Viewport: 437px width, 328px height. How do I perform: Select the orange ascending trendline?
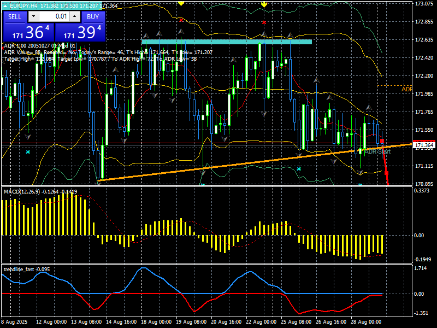[255, 162]
